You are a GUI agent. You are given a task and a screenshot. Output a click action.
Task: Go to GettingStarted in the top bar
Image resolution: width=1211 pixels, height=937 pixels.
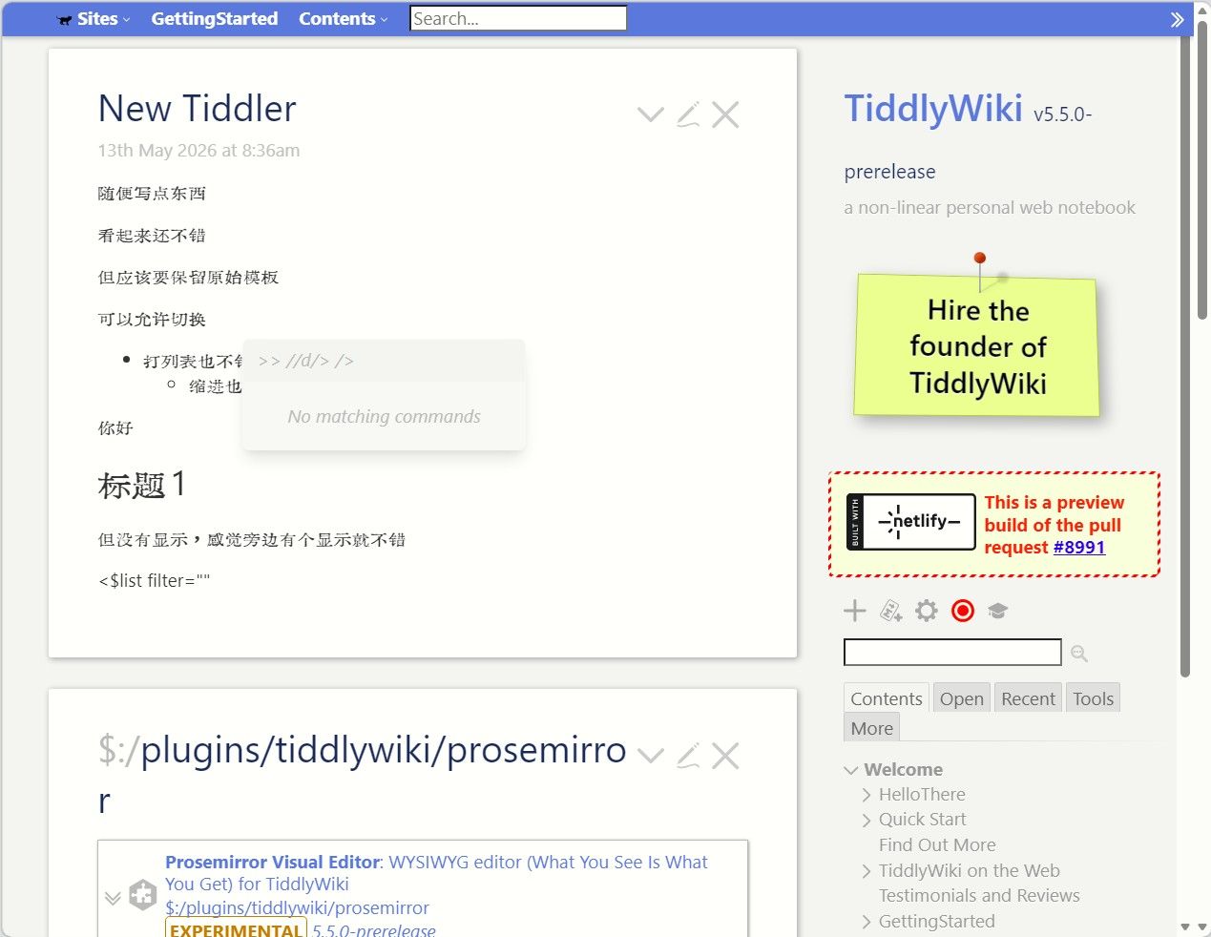[215, 19]
